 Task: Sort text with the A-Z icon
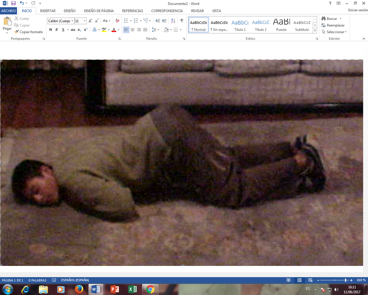tap(173, 21)
